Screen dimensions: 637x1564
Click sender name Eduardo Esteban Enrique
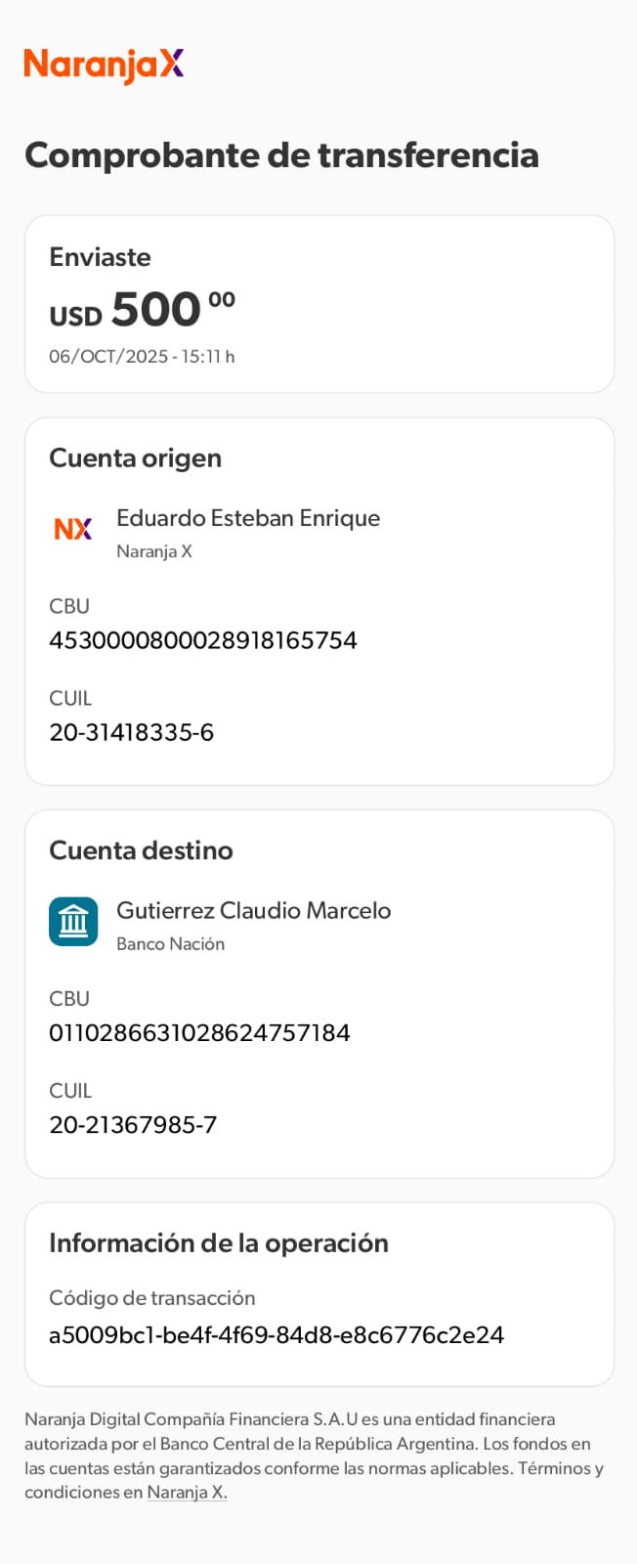pos(248,518)
